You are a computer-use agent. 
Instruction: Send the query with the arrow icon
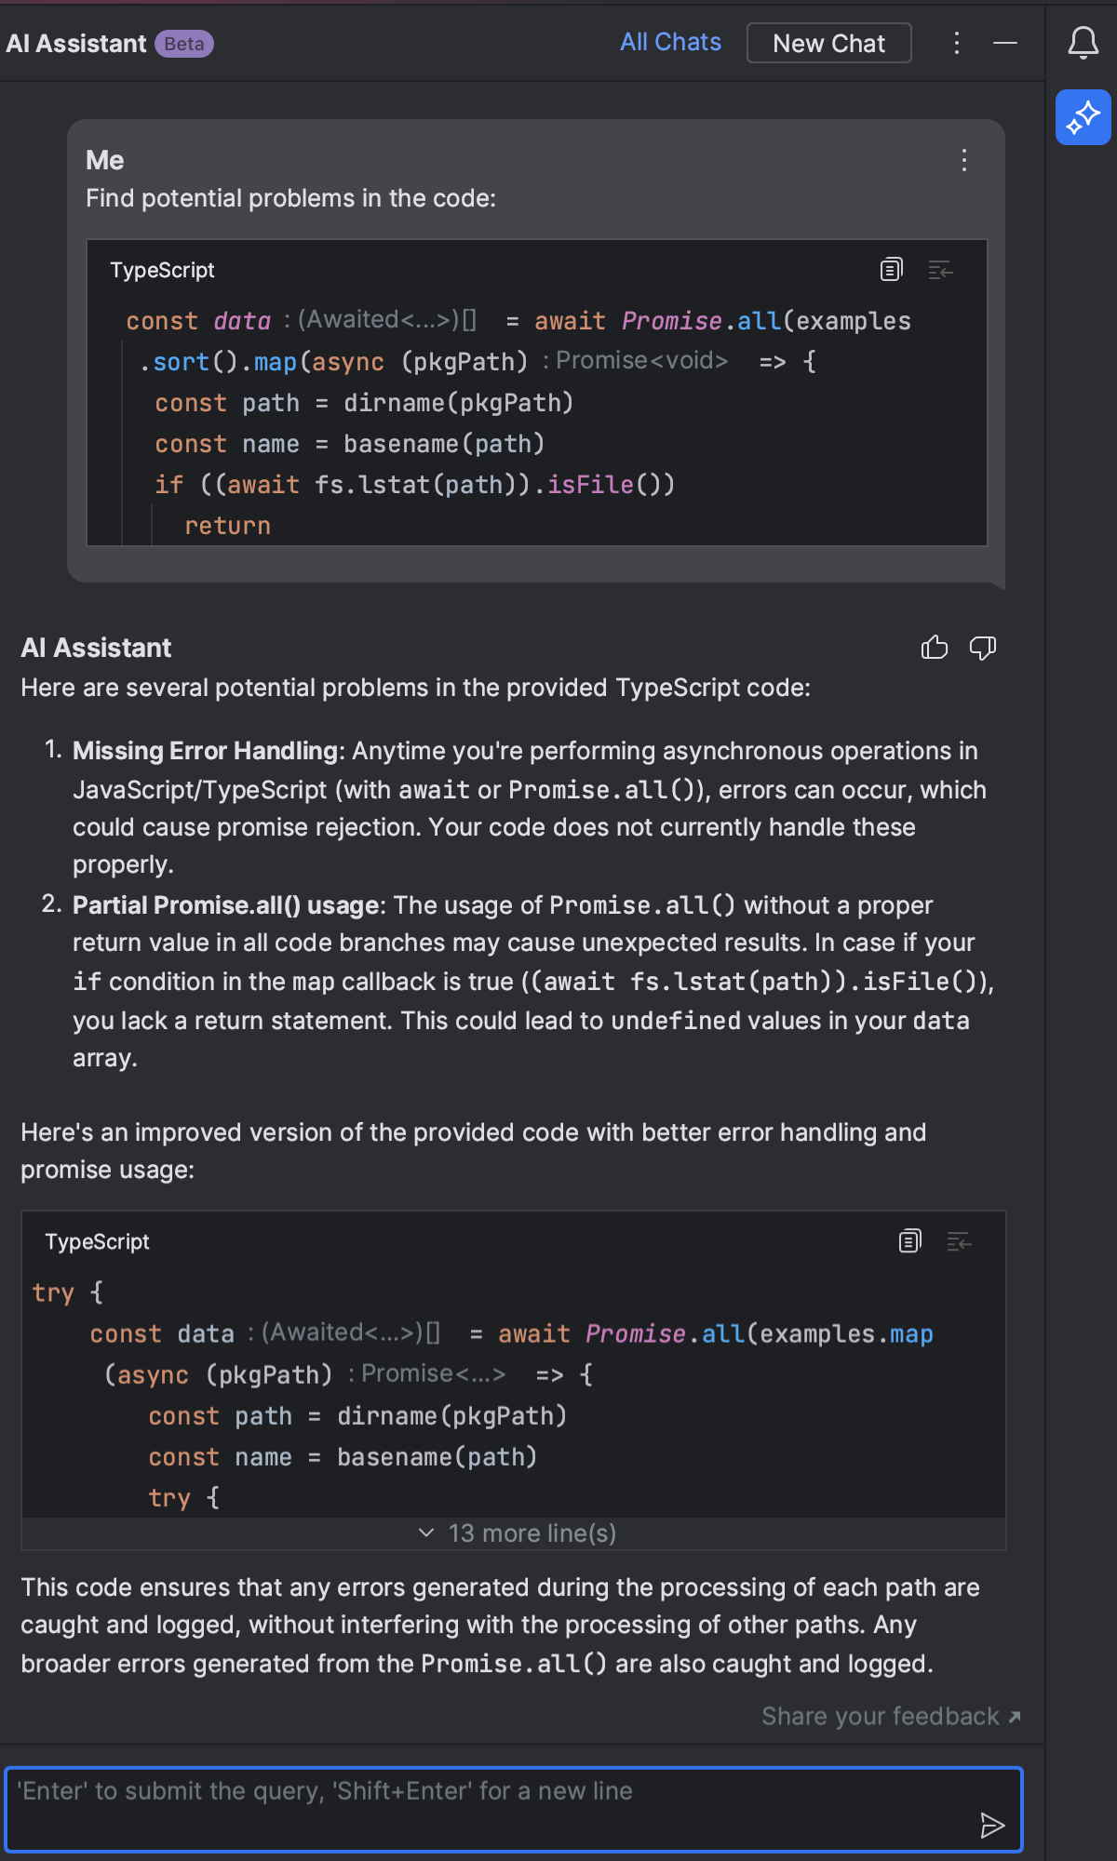click(992, 1826)
